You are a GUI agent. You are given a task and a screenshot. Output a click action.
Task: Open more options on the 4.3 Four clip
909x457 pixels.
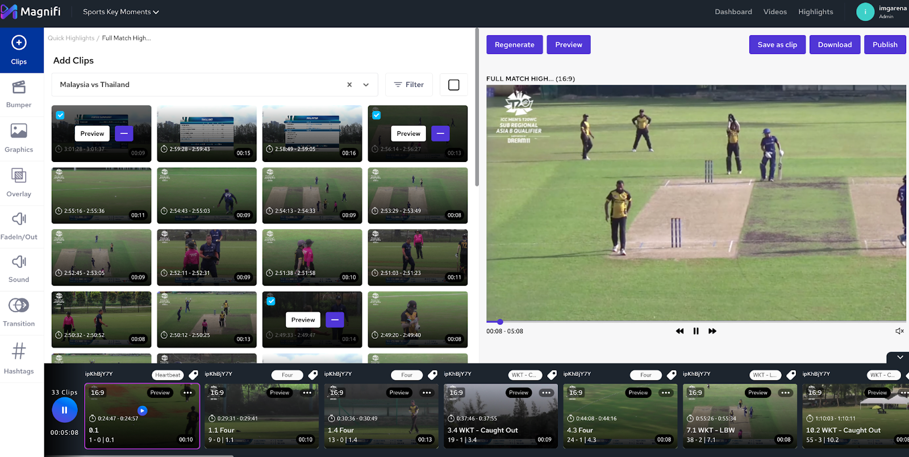666,393
